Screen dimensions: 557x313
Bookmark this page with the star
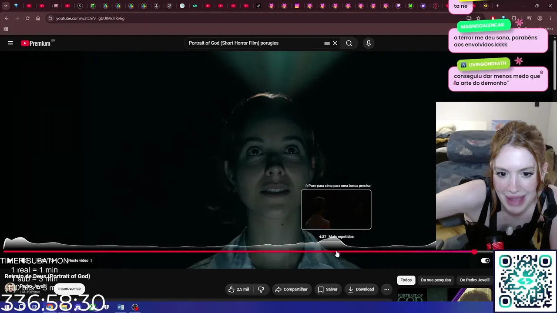click(x=478, y=18)
